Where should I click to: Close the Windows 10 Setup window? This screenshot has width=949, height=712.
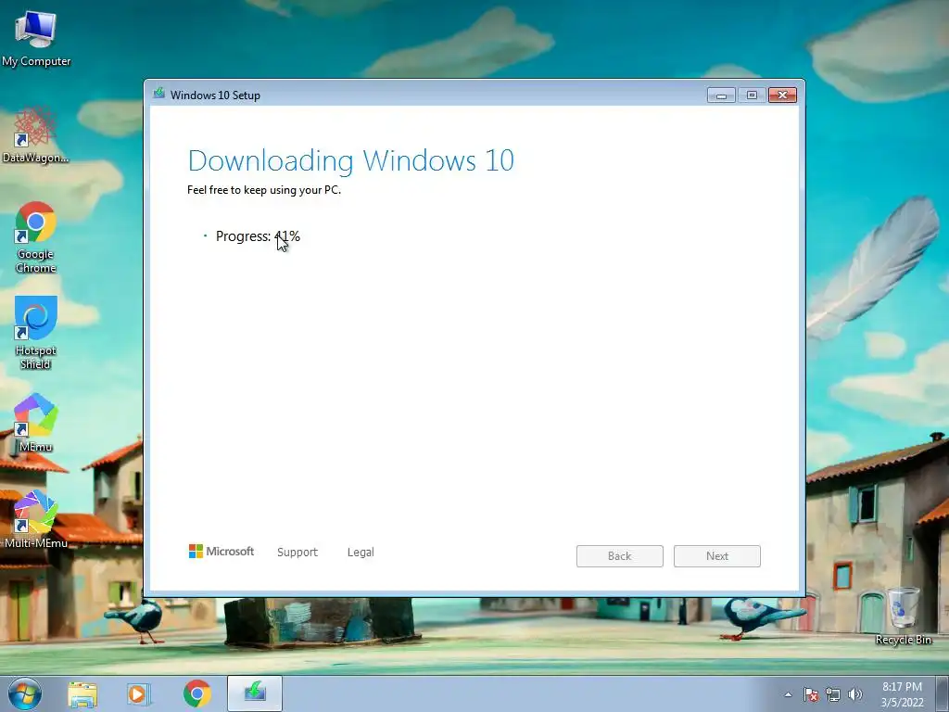point(782,95)
